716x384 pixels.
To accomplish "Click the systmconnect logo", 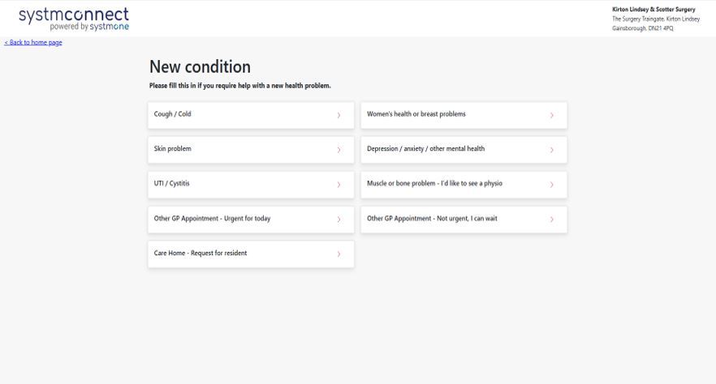I will click(x=74, y=18).
